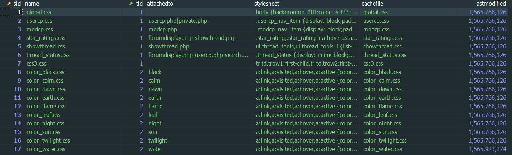Click the yellow key icon beside sid header

click(9, 4)
